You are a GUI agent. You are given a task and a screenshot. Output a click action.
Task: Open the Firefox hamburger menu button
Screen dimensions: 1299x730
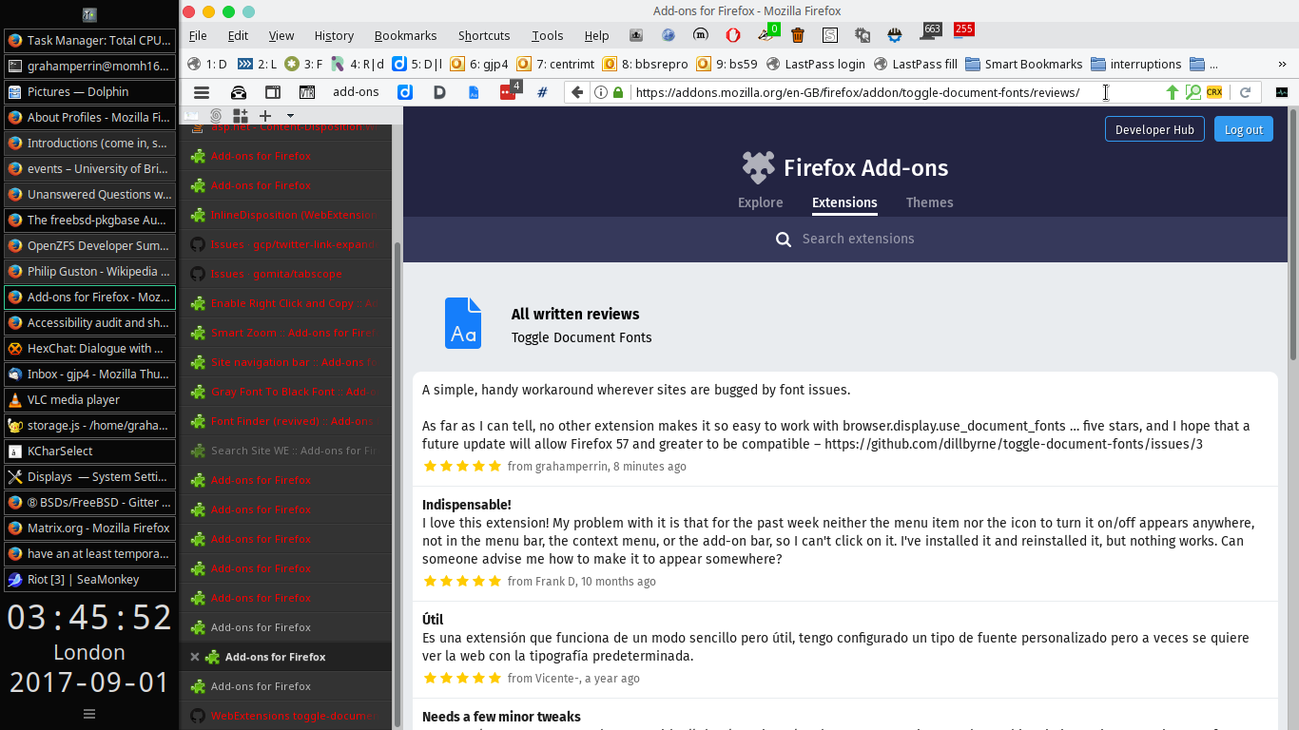(x=202, y=92)
